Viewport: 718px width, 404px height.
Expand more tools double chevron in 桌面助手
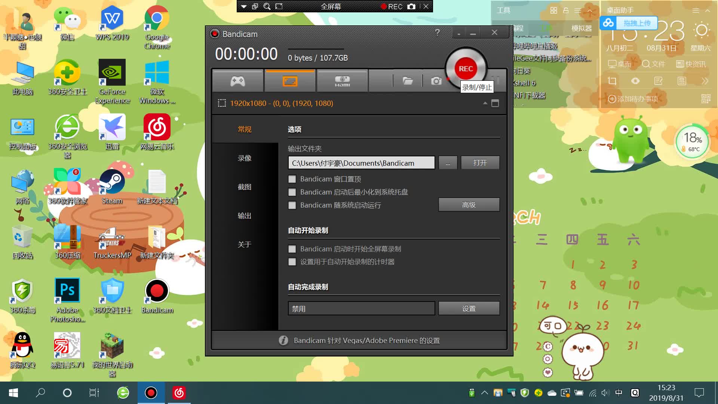coord(705,81)
